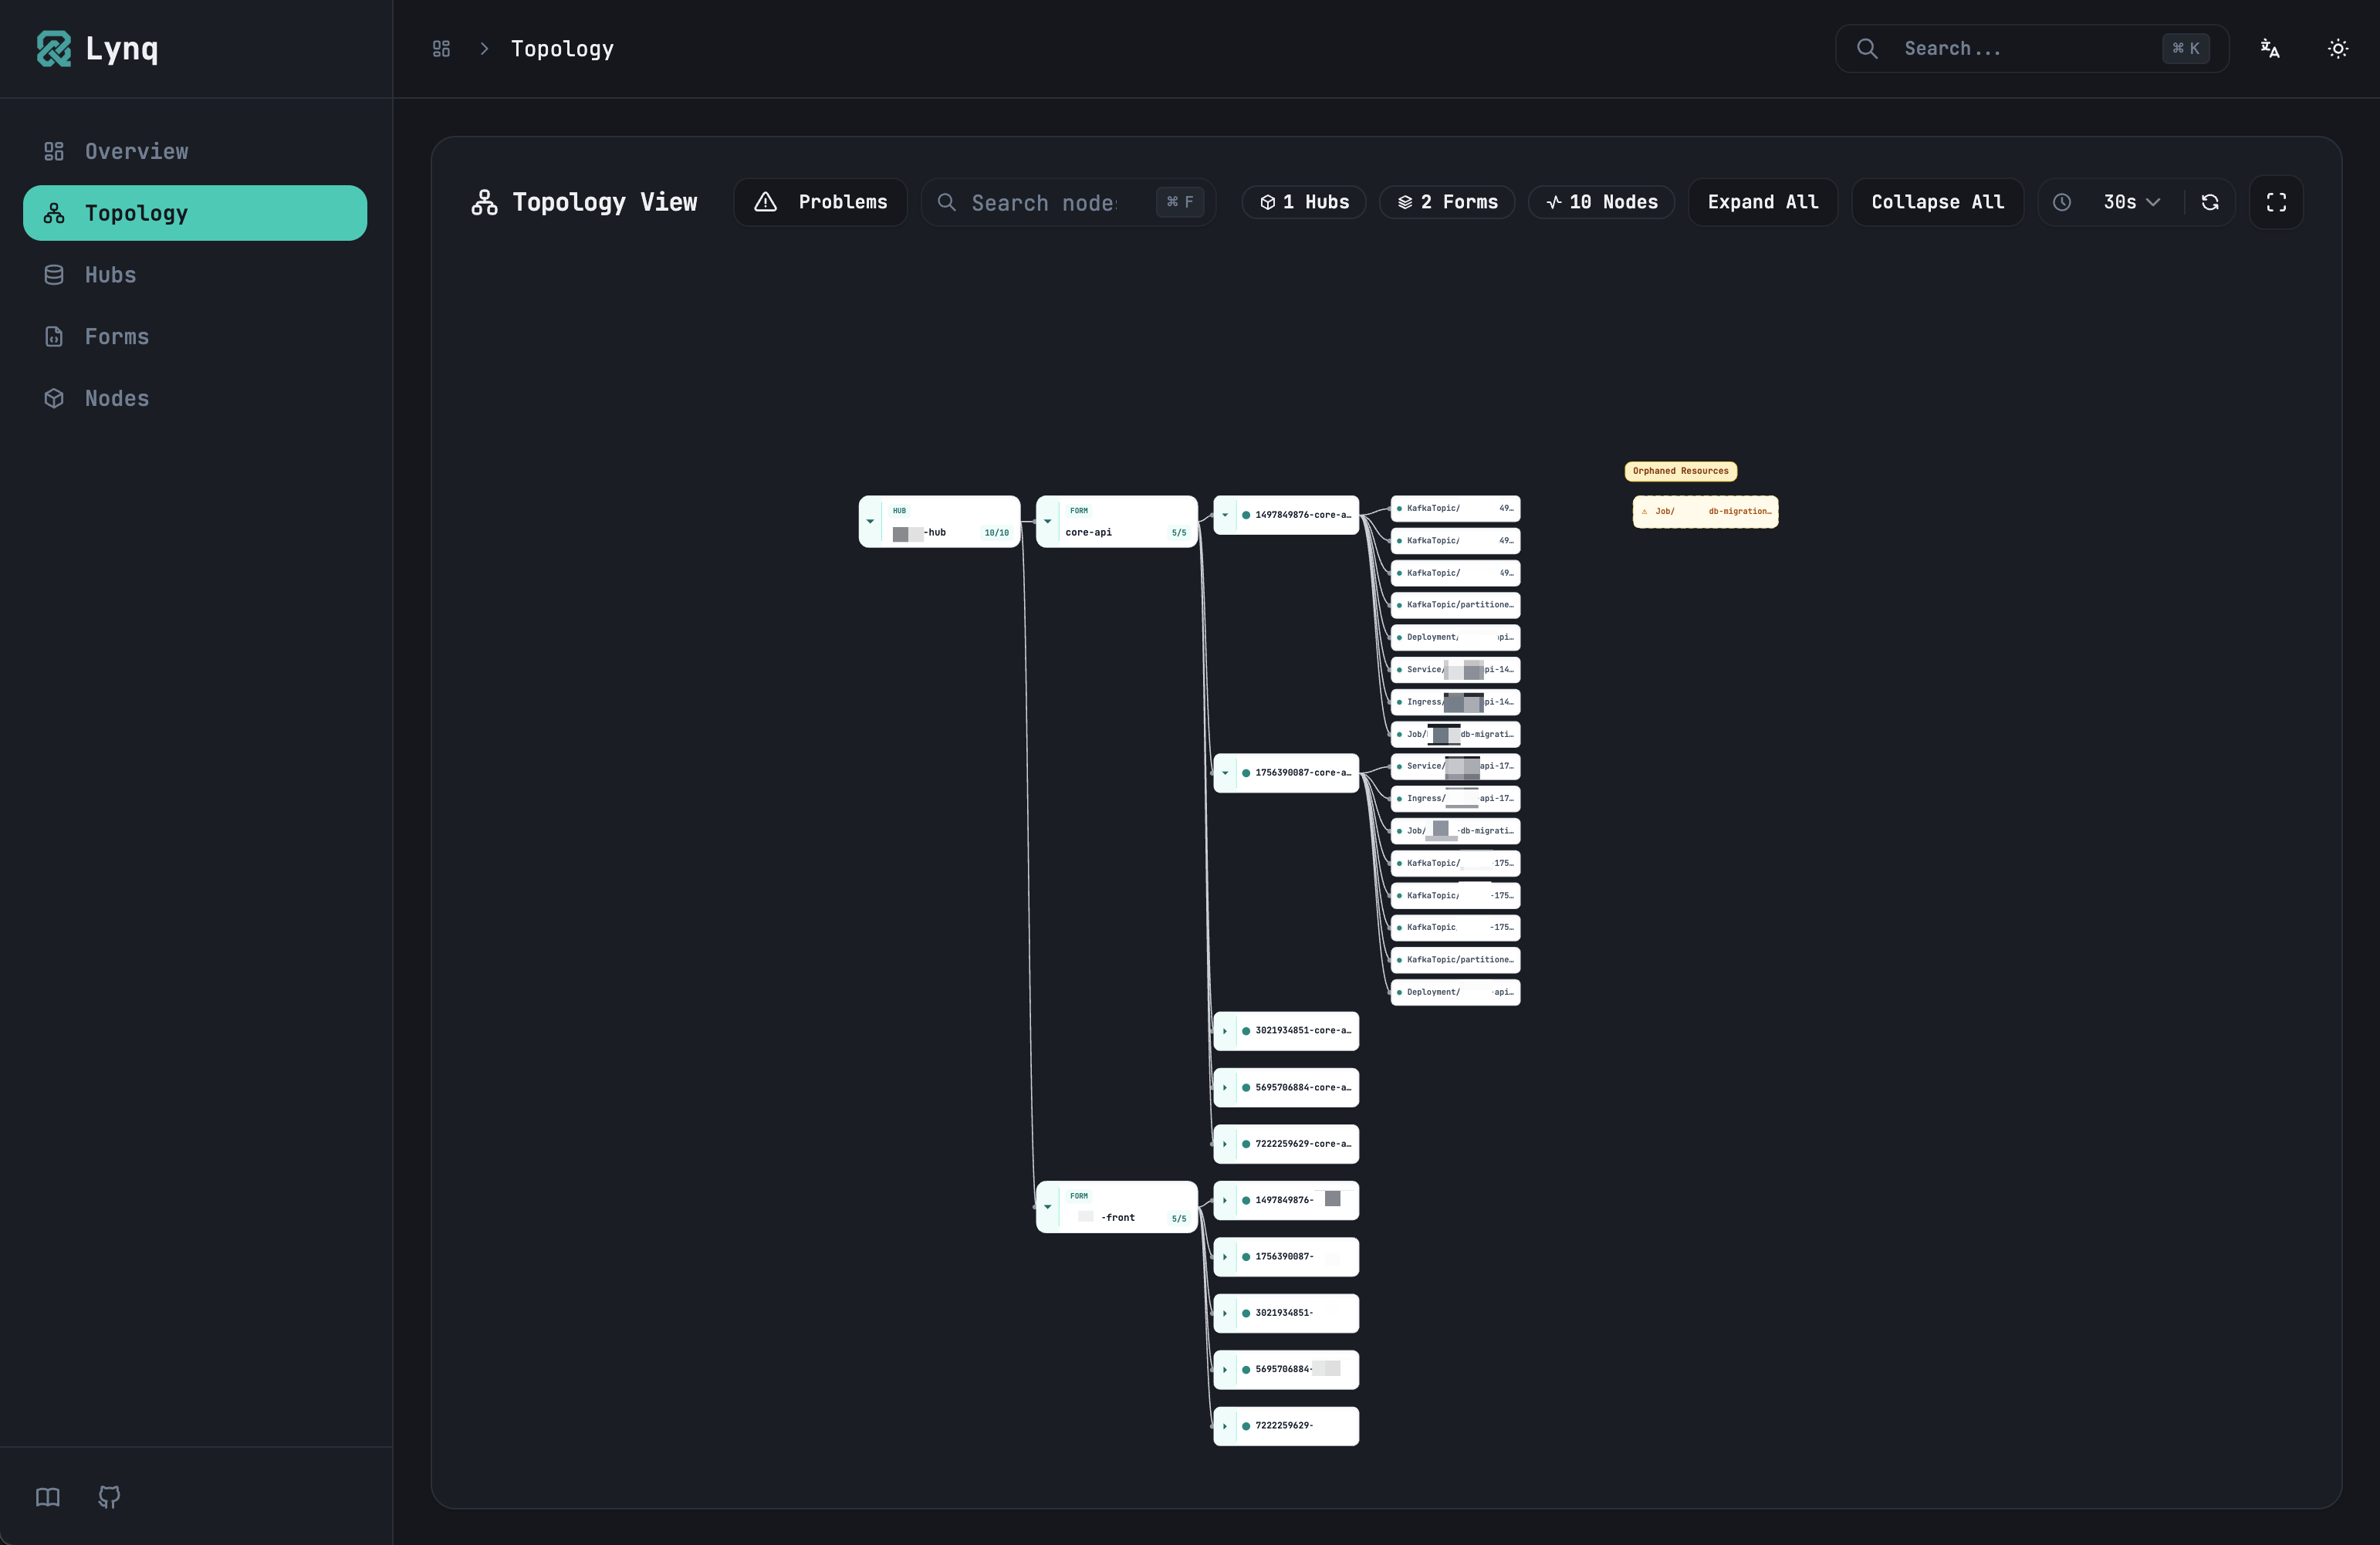Viewport: 2380px width, 1545px height.
Task: Open the Problems panel
Action: (x=820, y=201)
